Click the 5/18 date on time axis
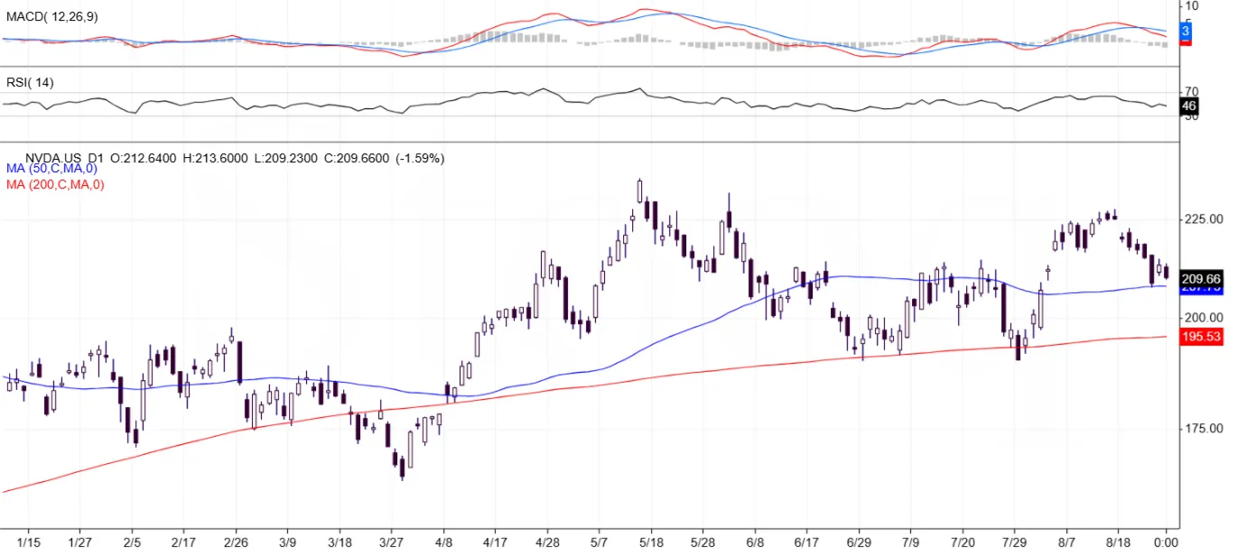 [x=650, y=541]
